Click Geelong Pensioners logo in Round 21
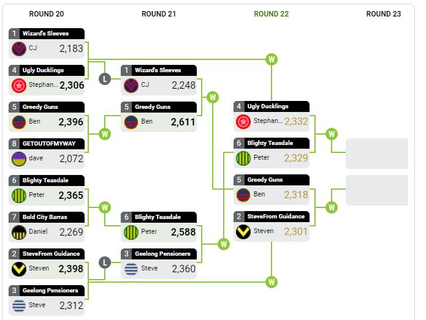The image size is (426, 320). point(131,269)
